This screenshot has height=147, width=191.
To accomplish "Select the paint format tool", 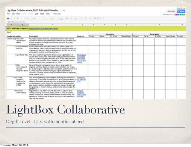I will pyautogui.click(x=18, y=18).
